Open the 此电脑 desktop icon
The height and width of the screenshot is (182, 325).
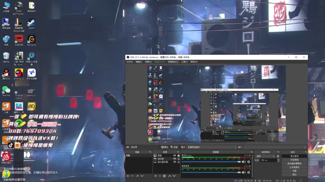pyautogui.click(x=6, y=7)
